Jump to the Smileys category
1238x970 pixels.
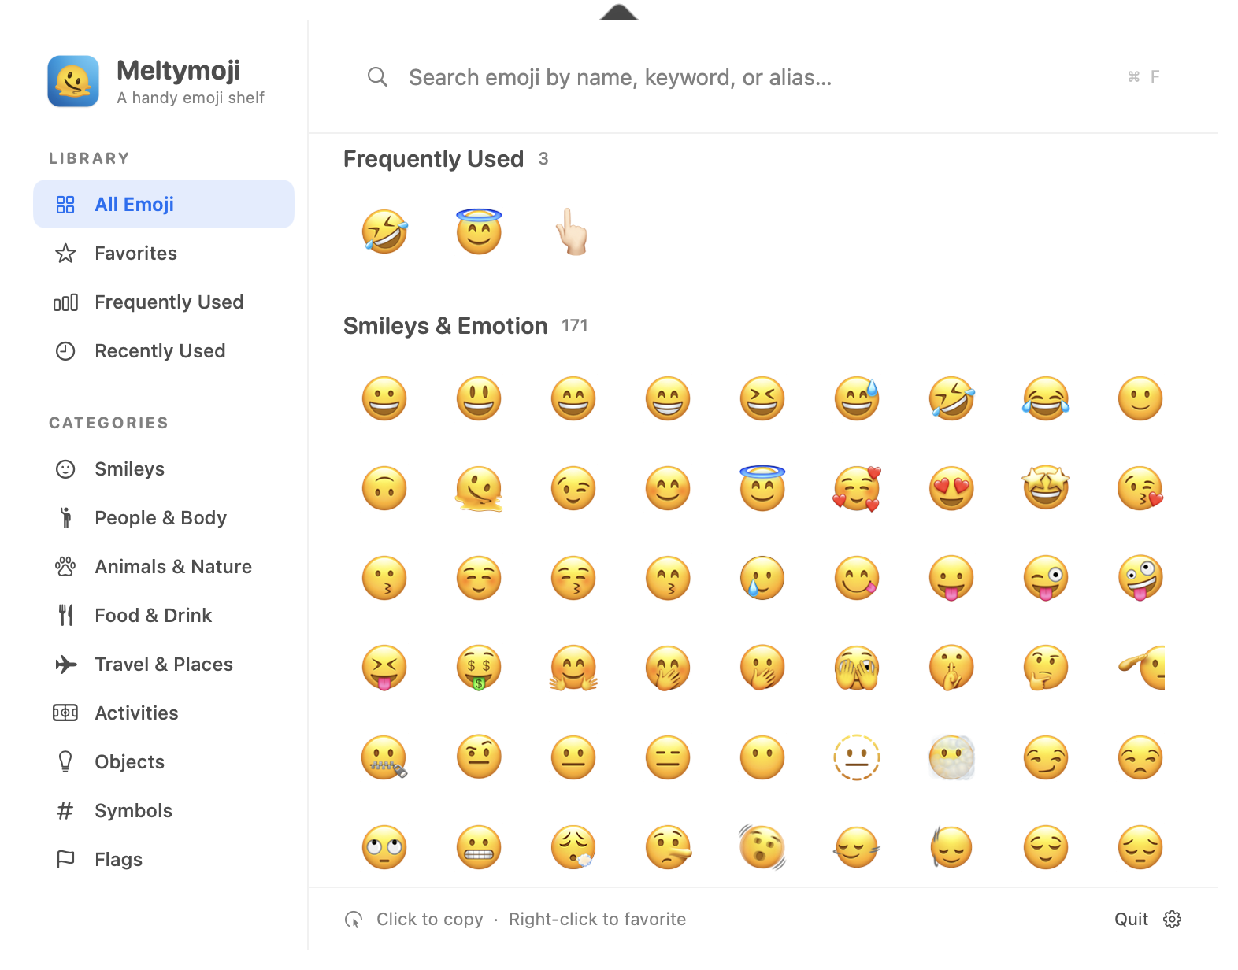pos(164,468)
